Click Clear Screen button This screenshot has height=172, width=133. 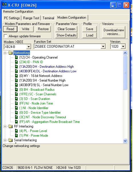pos(66,29)
